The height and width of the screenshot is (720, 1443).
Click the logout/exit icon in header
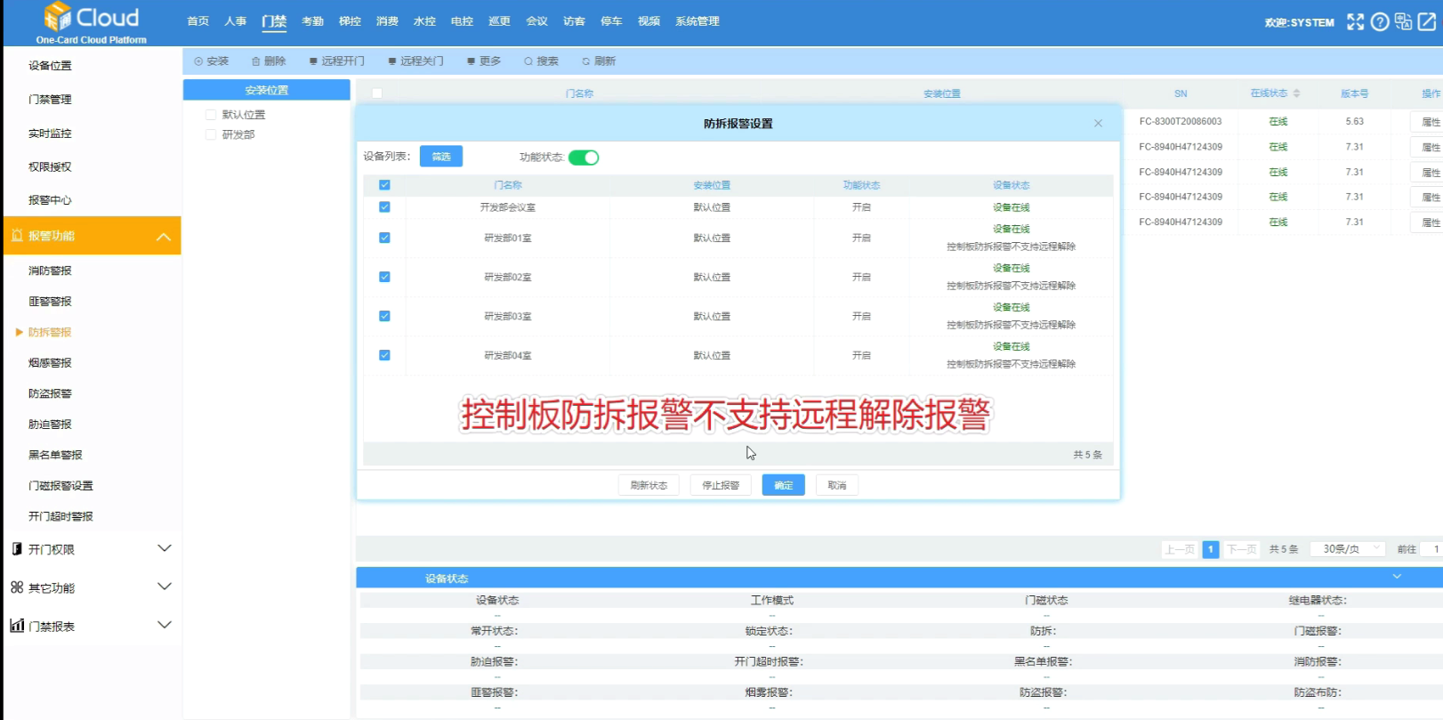pos(1427,22)
